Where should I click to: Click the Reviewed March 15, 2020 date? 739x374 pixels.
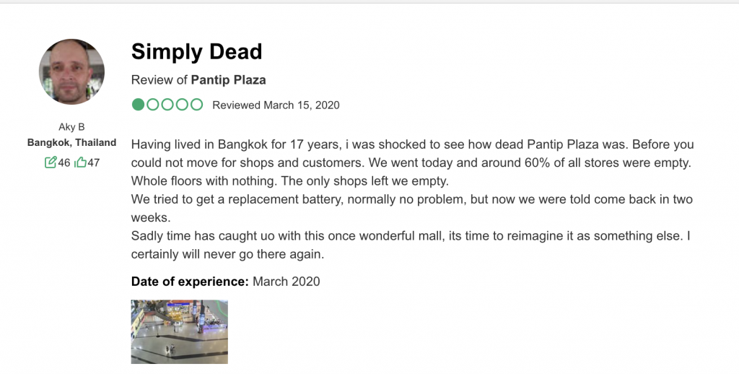[276, 105]
